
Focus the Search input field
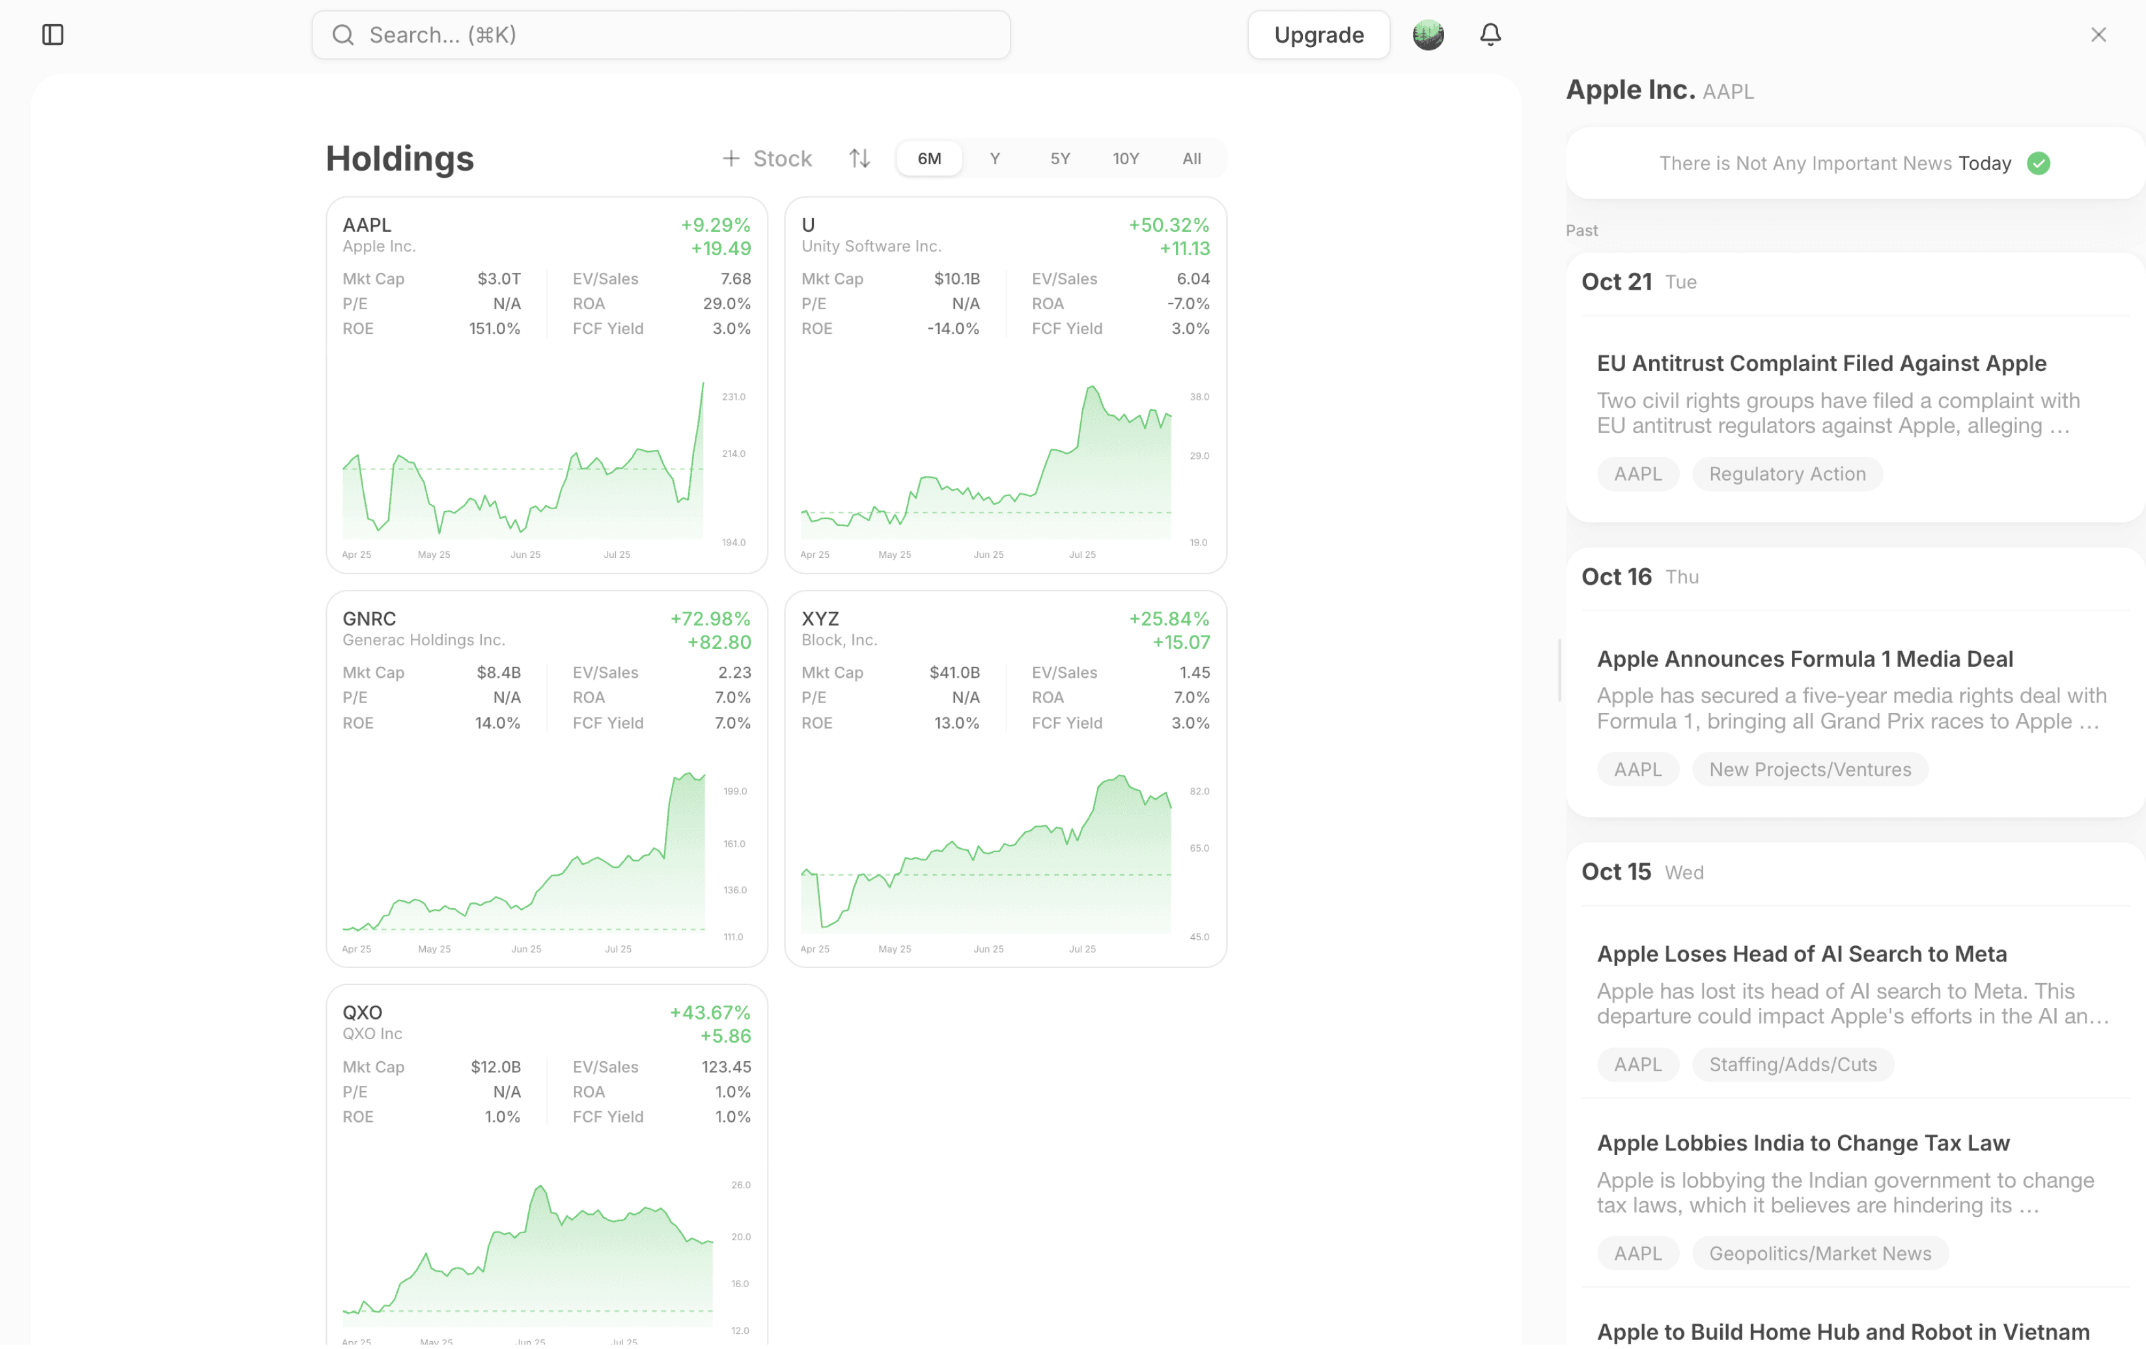pos(677,35)
